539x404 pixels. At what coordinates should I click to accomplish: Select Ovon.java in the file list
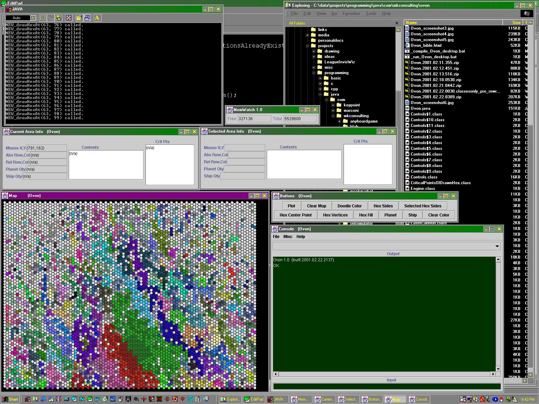[420, 108]
